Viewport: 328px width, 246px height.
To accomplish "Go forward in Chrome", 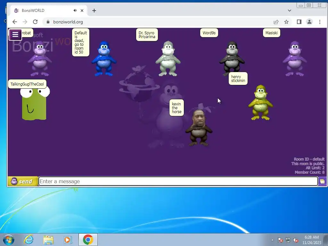I will click(25, 22).
